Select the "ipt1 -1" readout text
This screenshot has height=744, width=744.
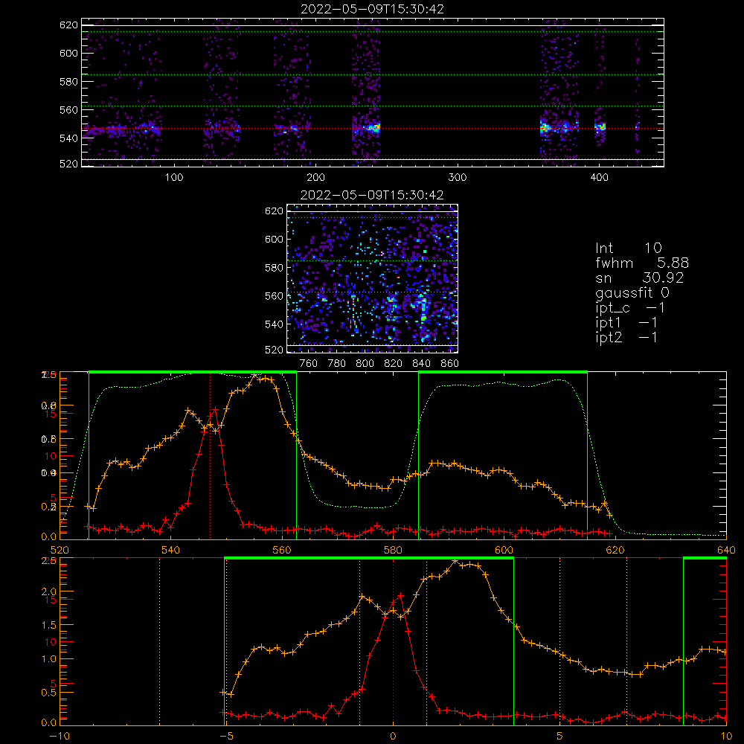(x=626, y=323)
